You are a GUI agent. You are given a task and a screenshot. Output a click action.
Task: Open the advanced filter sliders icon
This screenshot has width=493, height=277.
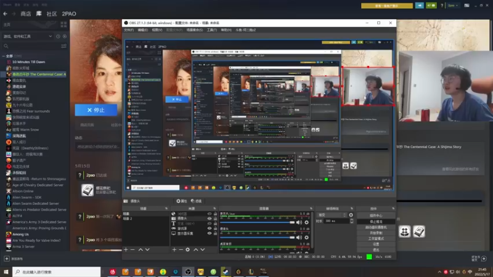coord(63,46)
